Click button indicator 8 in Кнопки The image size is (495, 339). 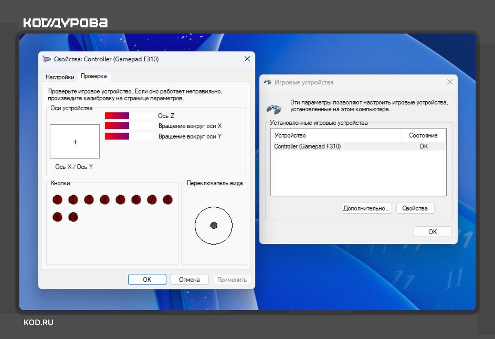(167, 200)
